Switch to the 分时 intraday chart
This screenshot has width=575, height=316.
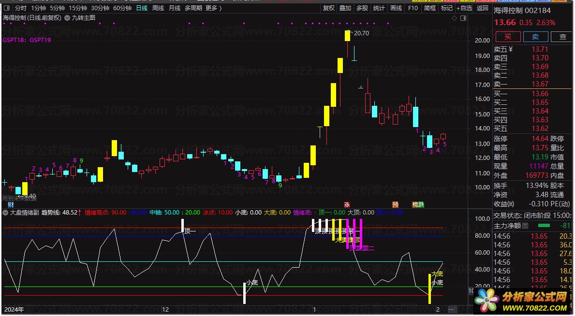[20, 8]
